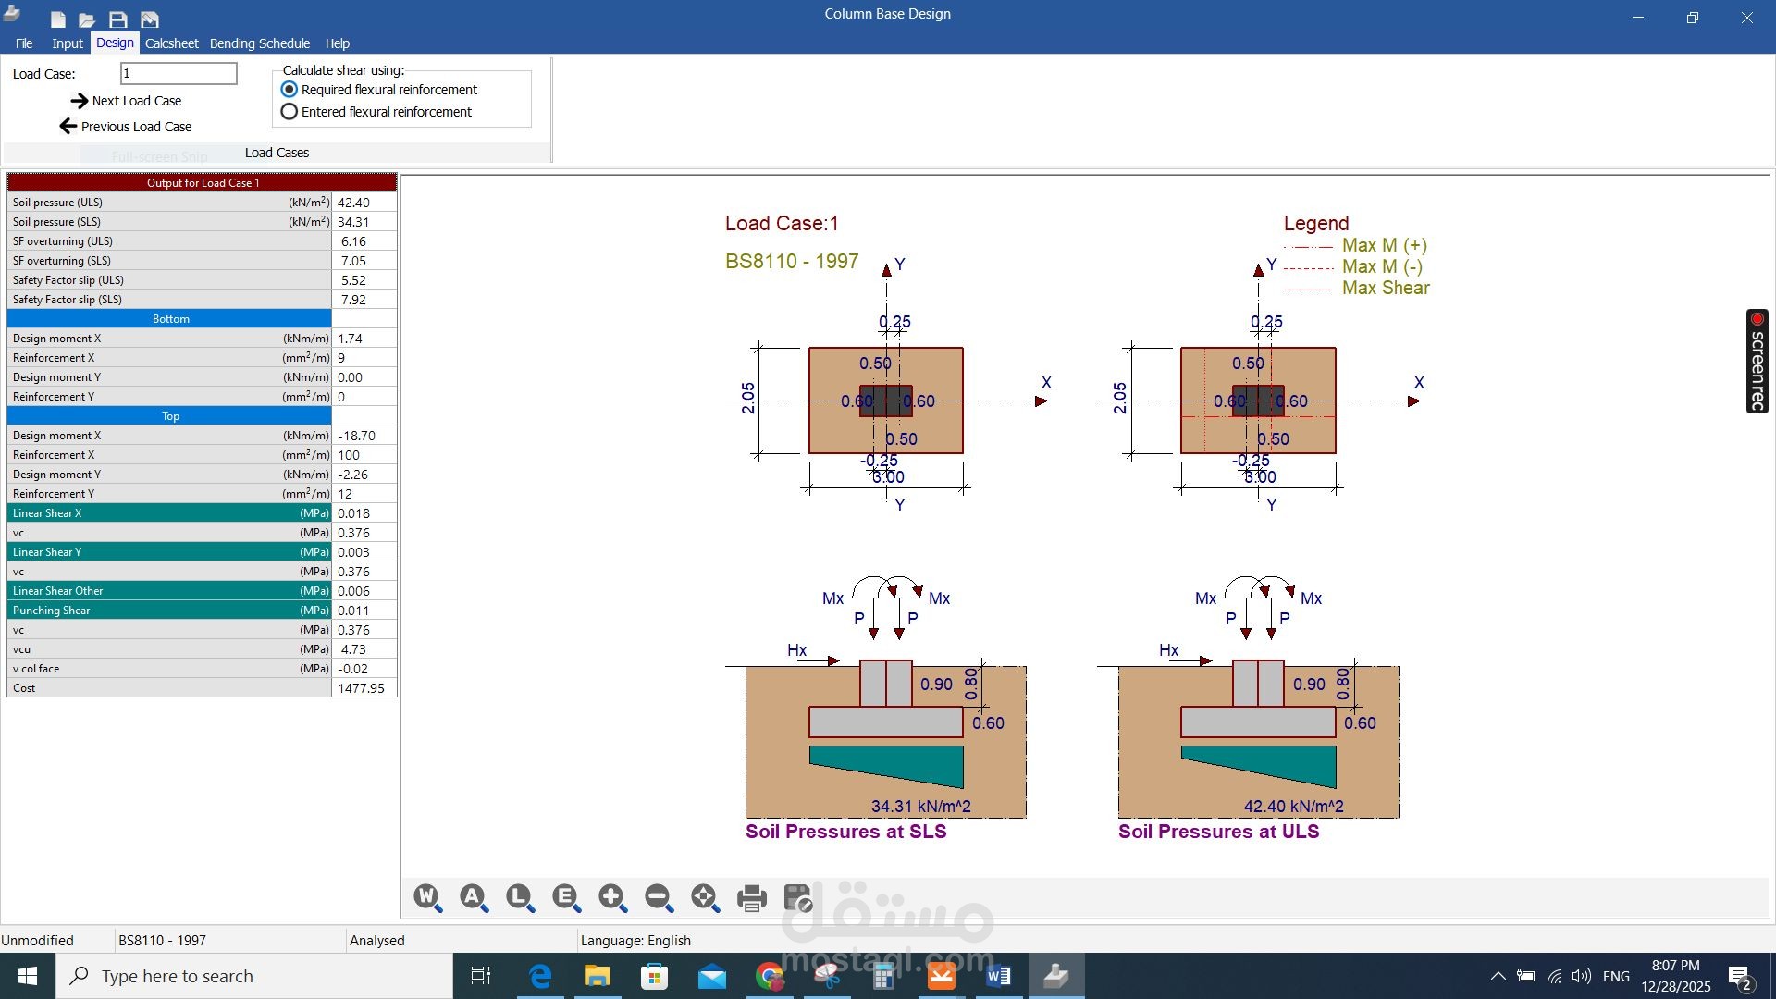
Task: Click the New file icon in title bar
Action: pyautogui.click(x=57, y=19)
